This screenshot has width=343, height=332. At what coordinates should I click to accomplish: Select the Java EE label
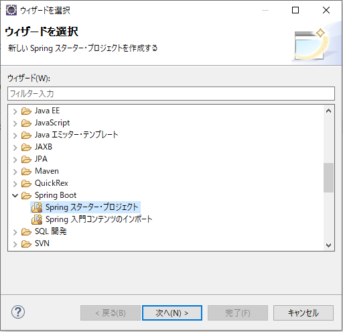tap(48, 111)
